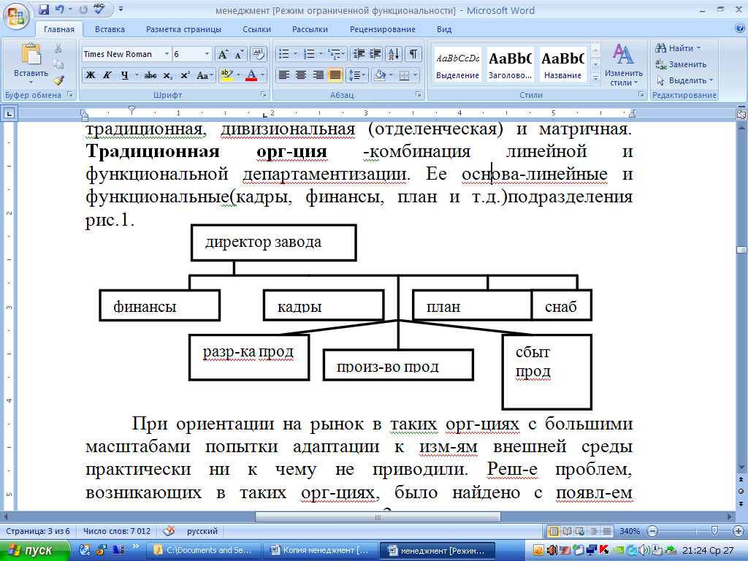
Task: Open bullet list style dropdown arrow
Action: point(295,54)
